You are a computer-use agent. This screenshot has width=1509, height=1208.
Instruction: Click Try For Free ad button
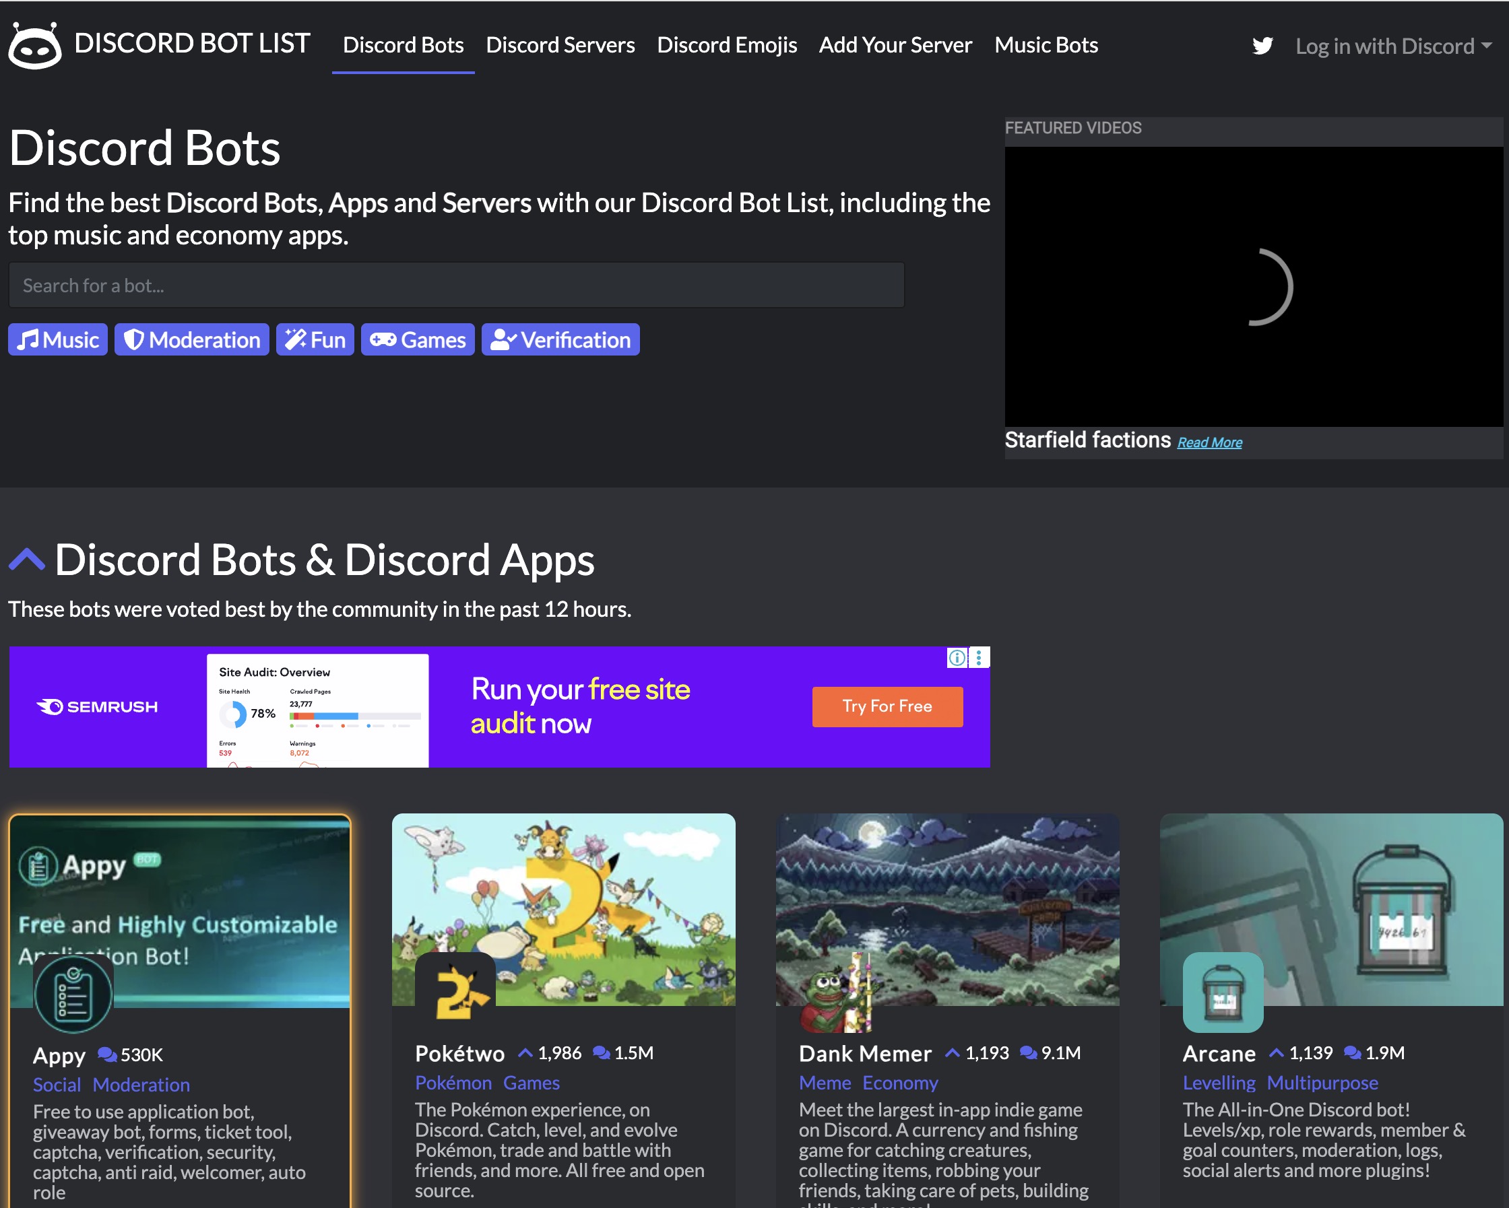click(887, 706)
